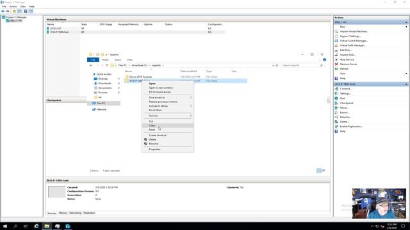410x230 pixels.
Task: Click the Explorer help question mark icon
Action: (x=325, y=59)
